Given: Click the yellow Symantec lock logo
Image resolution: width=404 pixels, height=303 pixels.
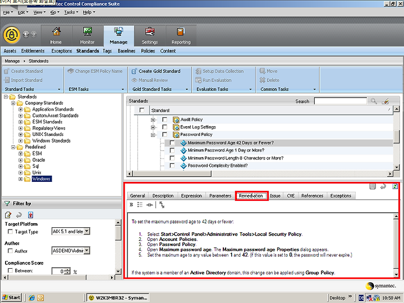Looking at the screenshot, I should (x=12, y=35).
